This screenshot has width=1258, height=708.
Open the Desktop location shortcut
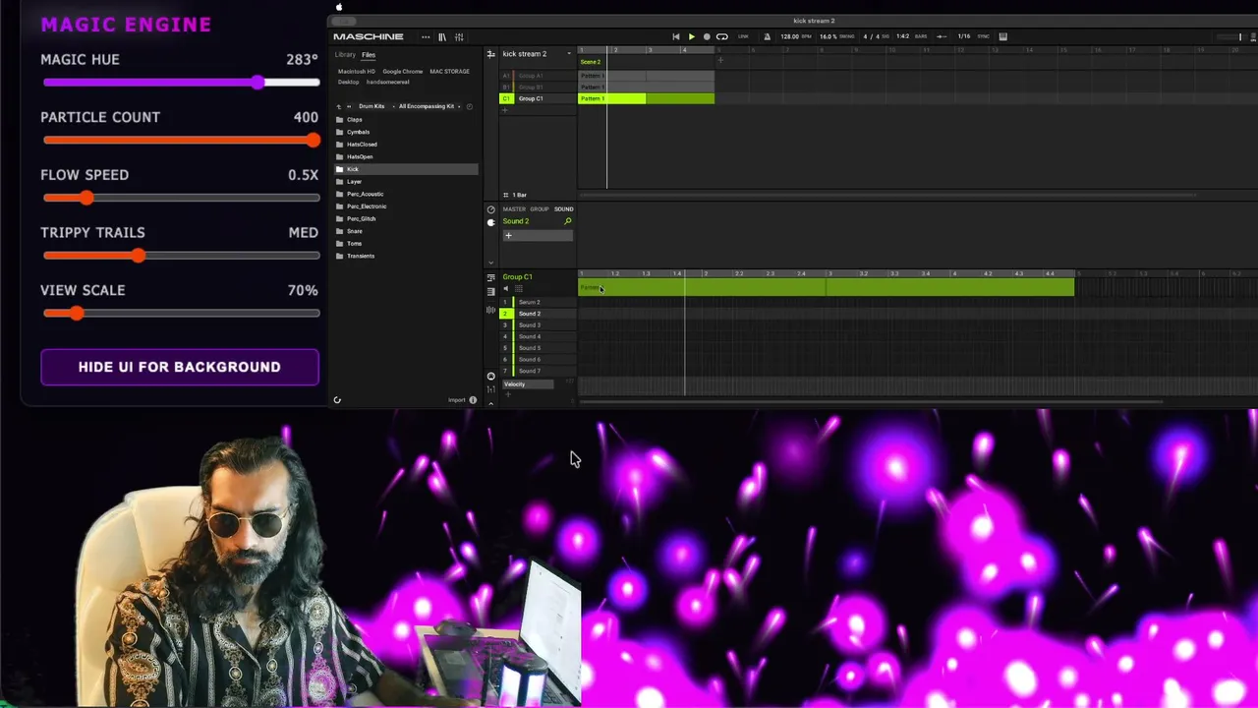pyautogui.click(x=349, y=82)
